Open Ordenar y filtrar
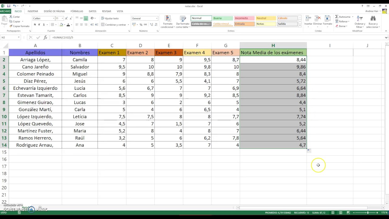389x219 pixels. point(360,21)
